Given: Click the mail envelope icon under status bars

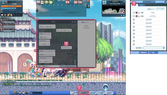Looking at the screenshot, I should [x=2, y=15].
